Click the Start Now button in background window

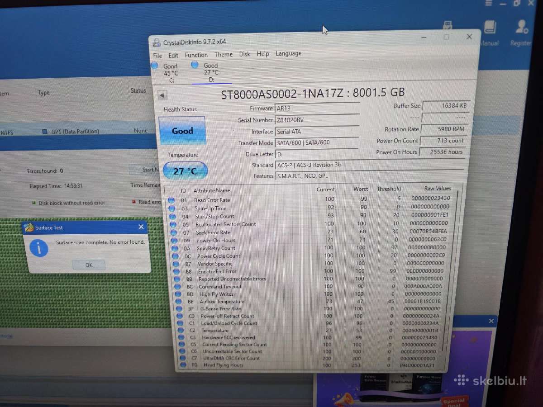coord(146,170)
